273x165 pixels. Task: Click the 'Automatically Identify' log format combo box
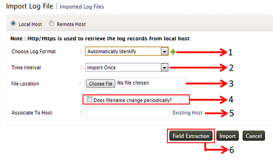[x=123, y=52]
